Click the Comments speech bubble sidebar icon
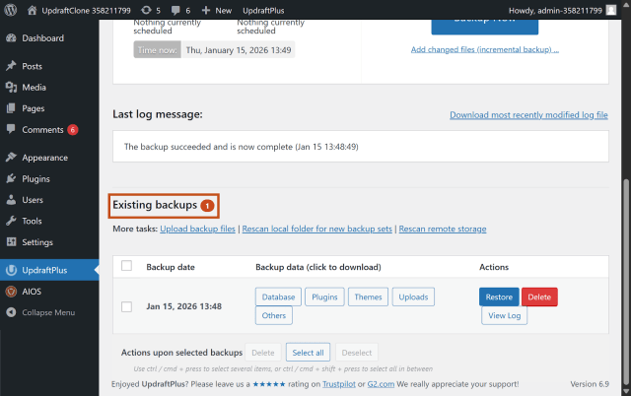 (x=11, y=129)
